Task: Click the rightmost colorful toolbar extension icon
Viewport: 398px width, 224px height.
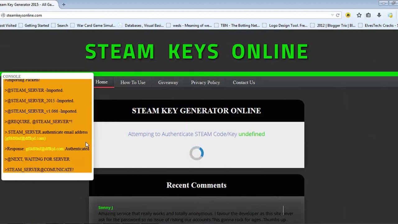Action: pos(390,15)
